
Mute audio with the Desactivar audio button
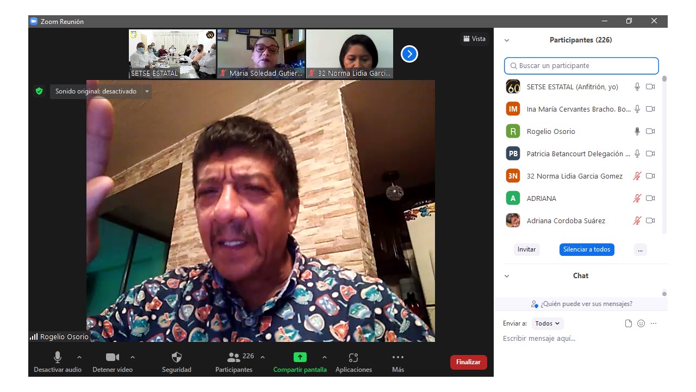[x=58, y=362]
